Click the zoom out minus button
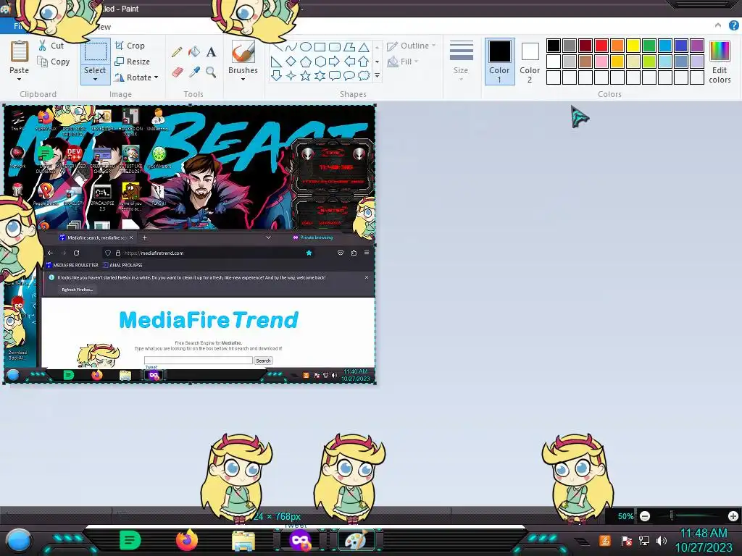The width and height of the screenshot is (742, 556). point(645,516)
